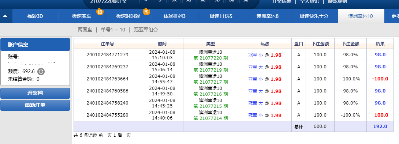The height and width of the screenshot is (144, 399).
Task: Click the 共 6 条记录 record count
Action: [x=85, y=135]
